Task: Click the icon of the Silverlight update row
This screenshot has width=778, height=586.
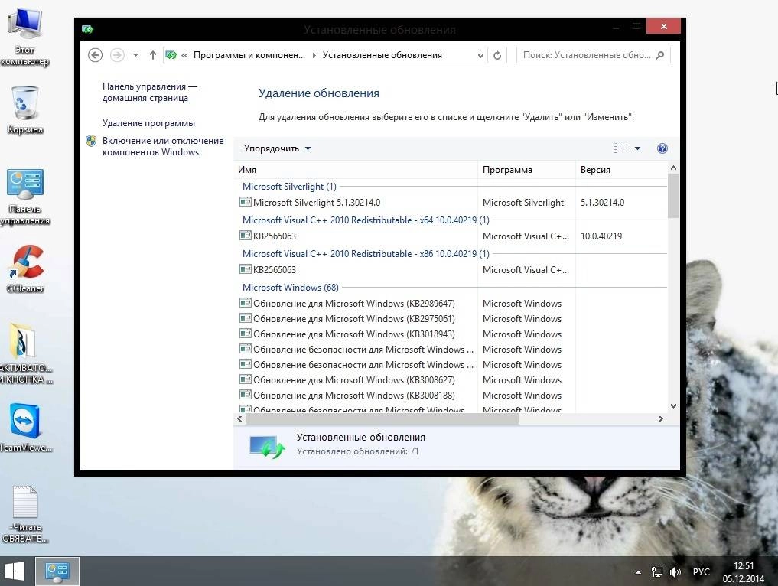Action: (x=245, y=202)
